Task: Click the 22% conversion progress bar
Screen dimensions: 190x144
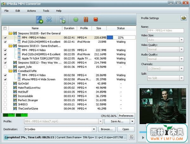Action: click(121, 38)
